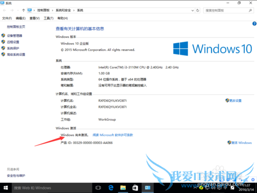Open File Explorer from taskbar
Viewport: 257px width, 193px height.
[123, 188]
